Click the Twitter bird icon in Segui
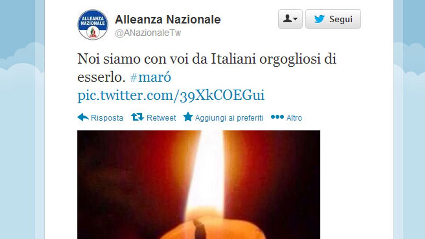 coord(319,19)
